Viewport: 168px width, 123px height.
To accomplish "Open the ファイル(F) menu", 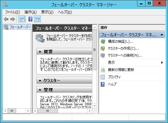I will (x=12, y=12).
